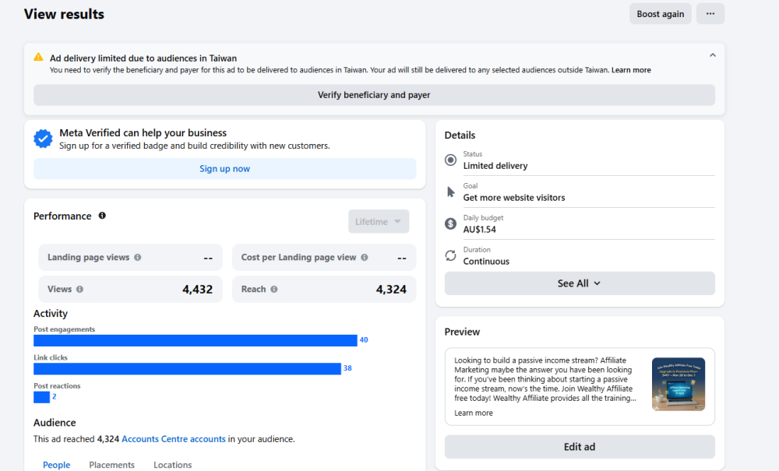Viewport: 779px width, 471px height.
Task: Click the info icon beside Reach
Action: point(273,290)
